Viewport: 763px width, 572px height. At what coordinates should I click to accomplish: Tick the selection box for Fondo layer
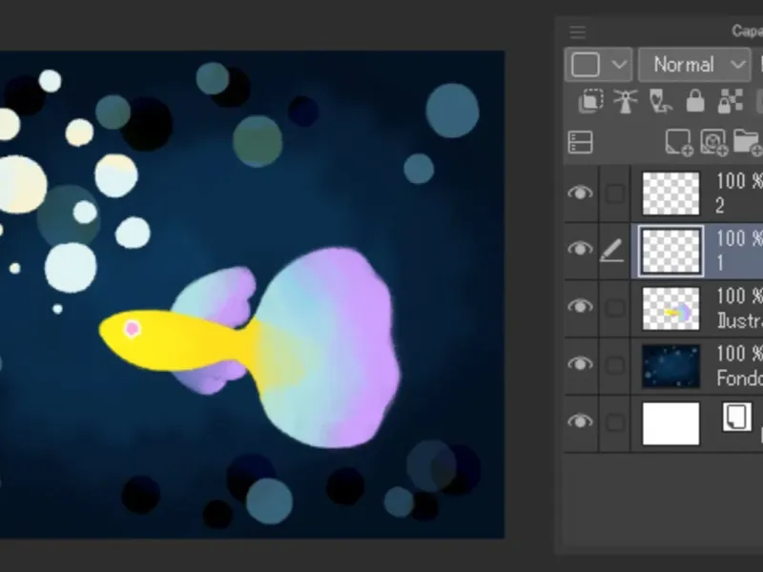[x=614, y=365]
